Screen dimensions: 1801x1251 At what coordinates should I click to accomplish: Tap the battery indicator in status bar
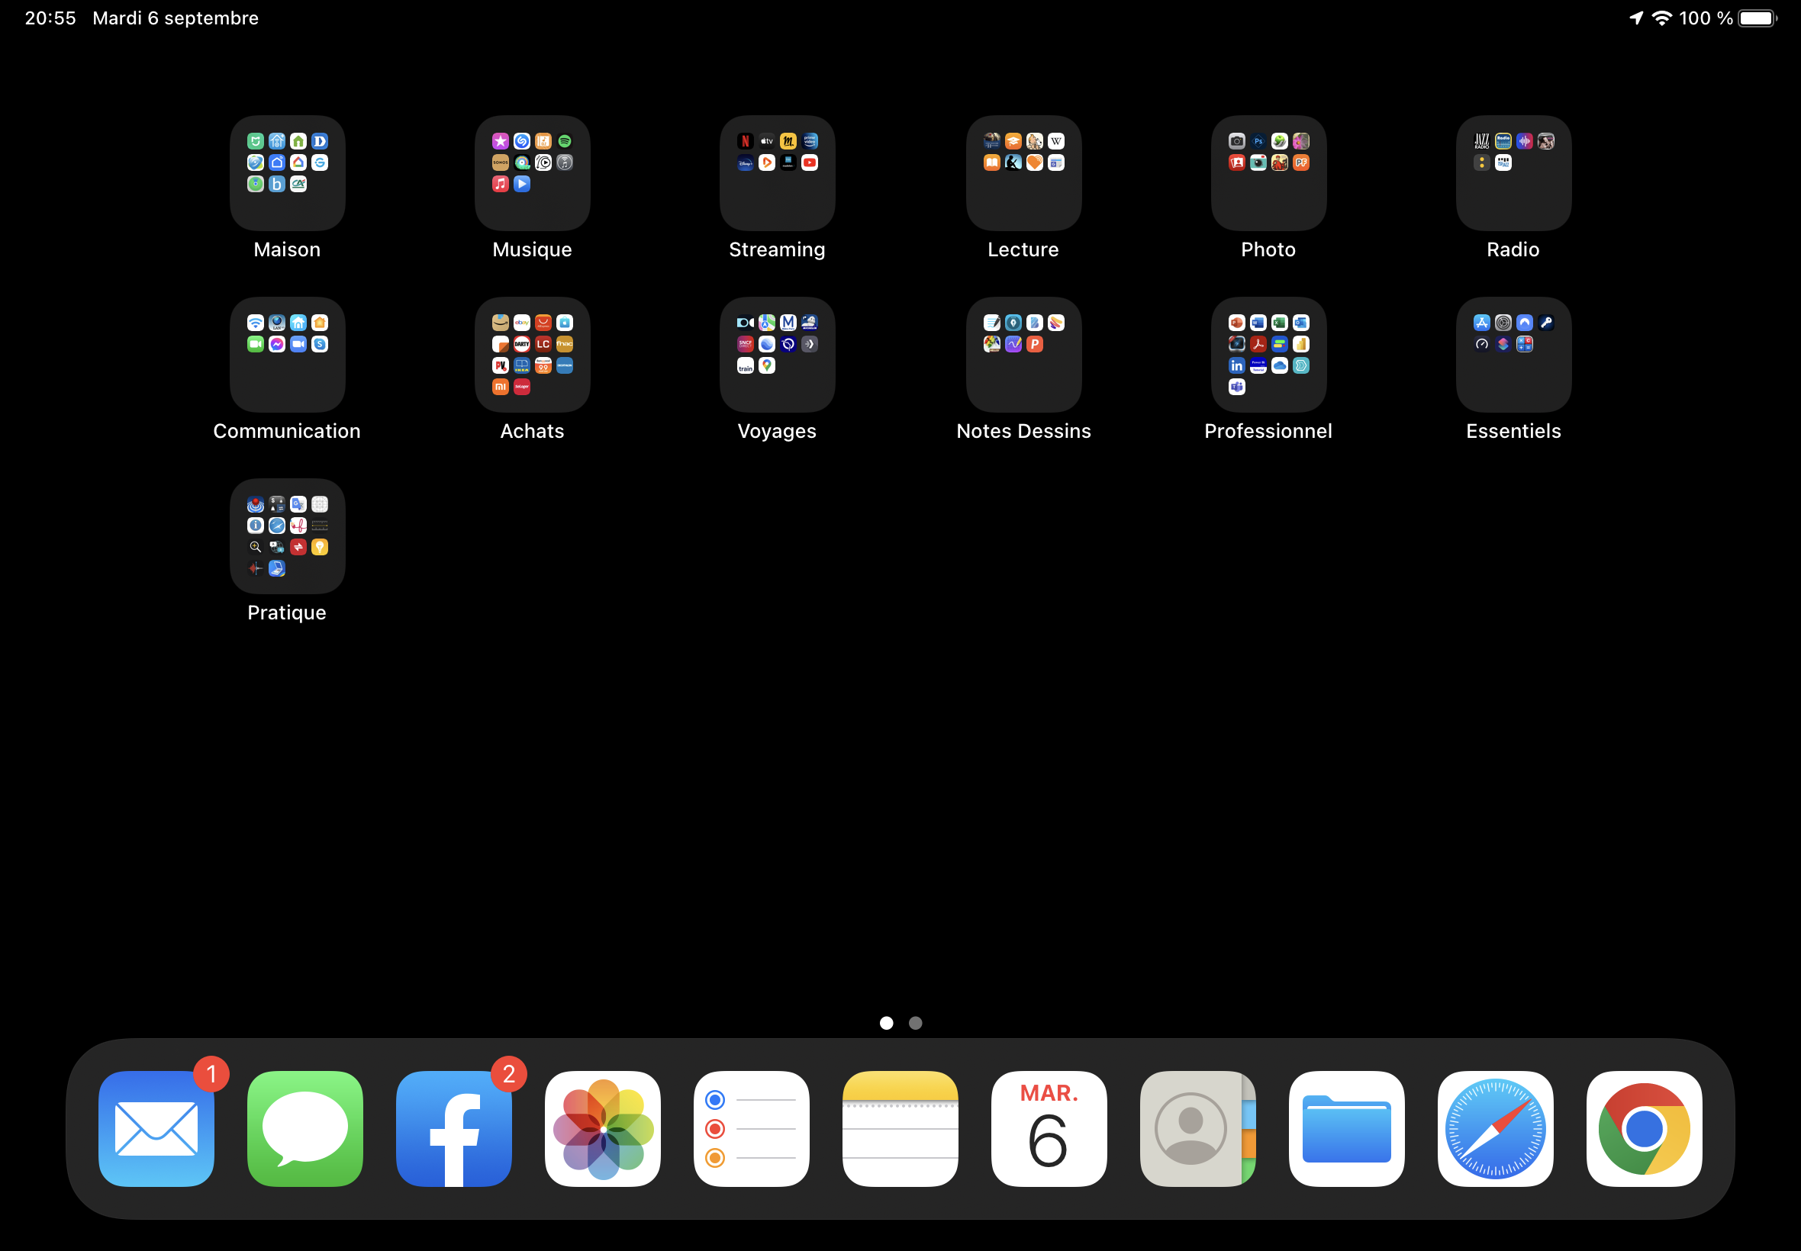coord(1757,18)
